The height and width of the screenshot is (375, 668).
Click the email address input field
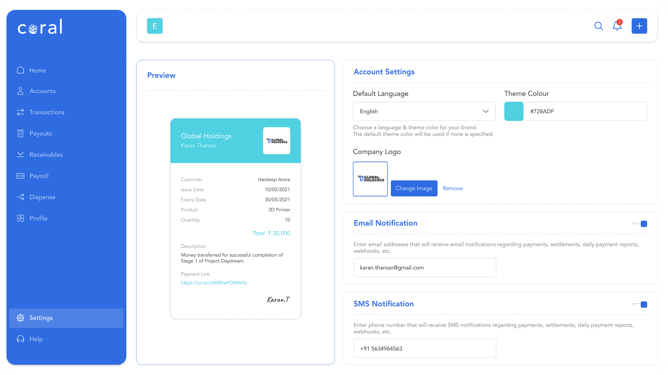coord(424,268)
